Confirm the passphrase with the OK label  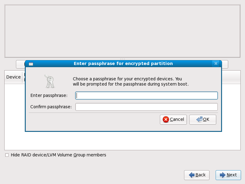point(206,120)
